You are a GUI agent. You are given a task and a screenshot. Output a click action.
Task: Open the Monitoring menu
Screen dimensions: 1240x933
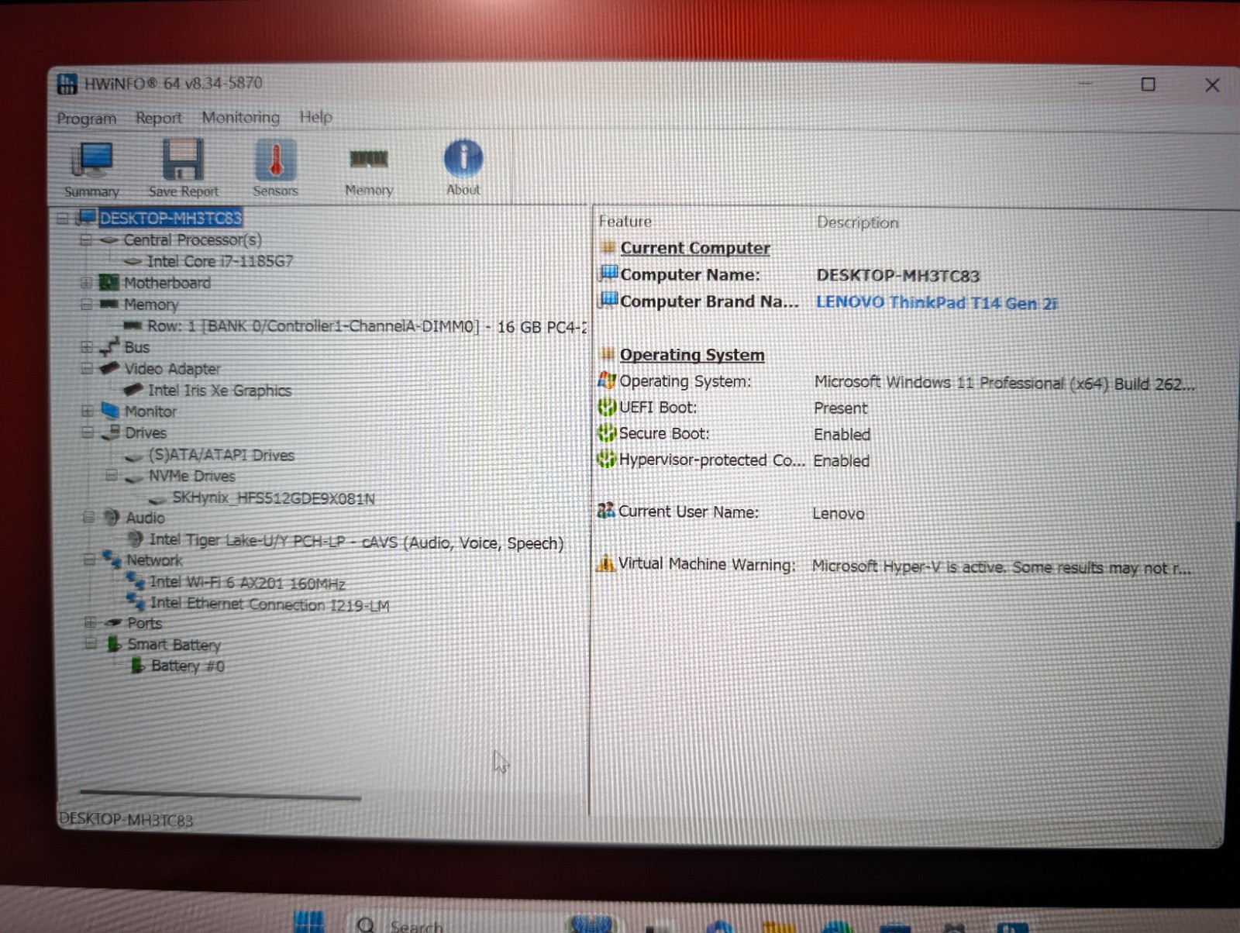(x=240, y=117)
